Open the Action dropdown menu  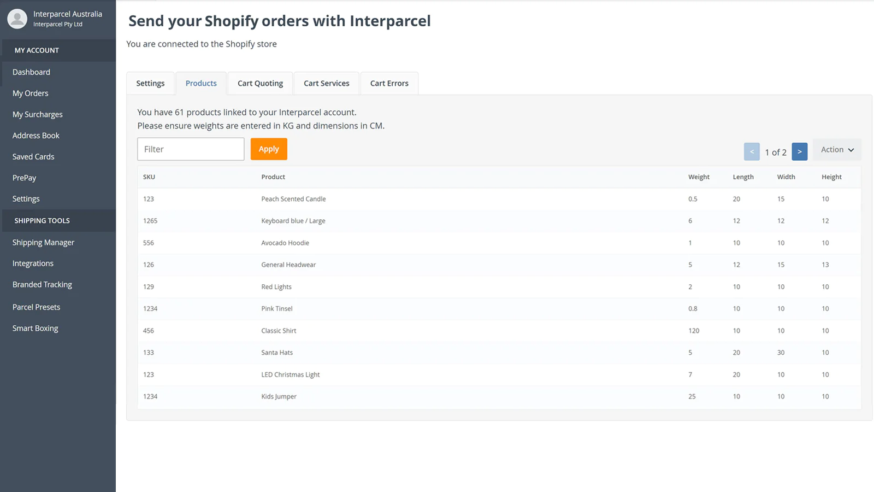pyautogui.click(x=837, y=150)
